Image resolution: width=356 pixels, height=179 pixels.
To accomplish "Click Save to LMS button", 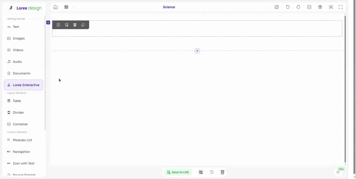I will coord(178,172).
